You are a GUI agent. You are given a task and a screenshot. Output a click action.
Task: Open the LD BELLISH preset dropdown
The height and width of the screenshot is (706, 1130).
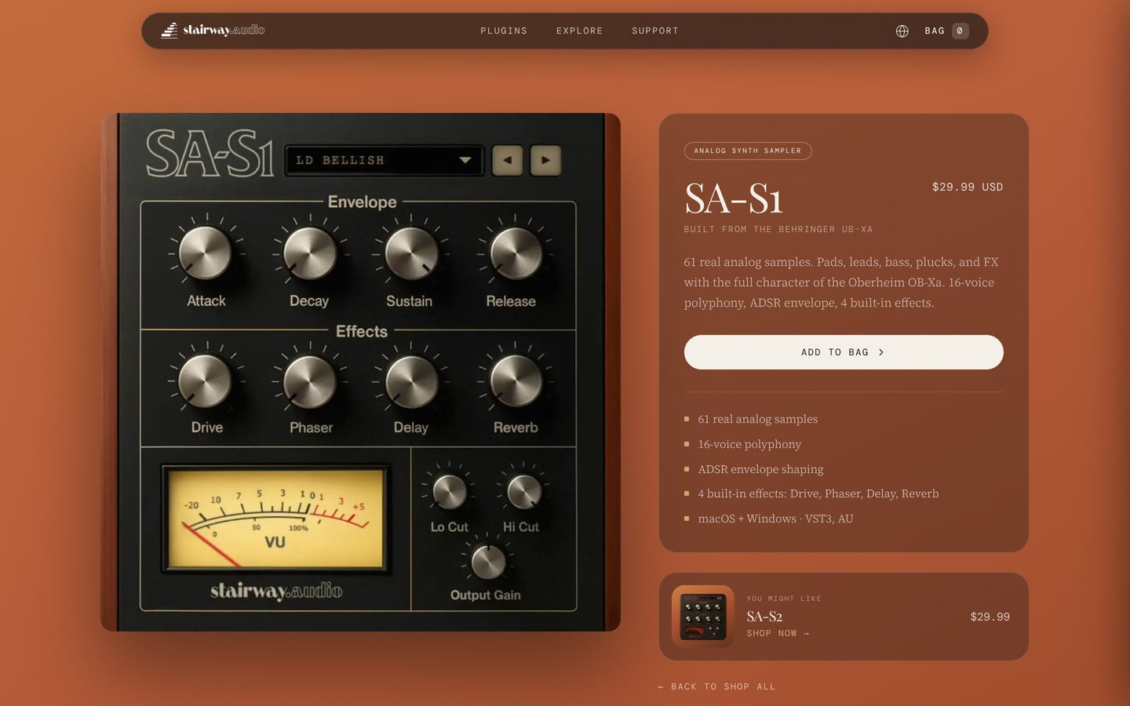pyautogui.click(x=385, y=160)
